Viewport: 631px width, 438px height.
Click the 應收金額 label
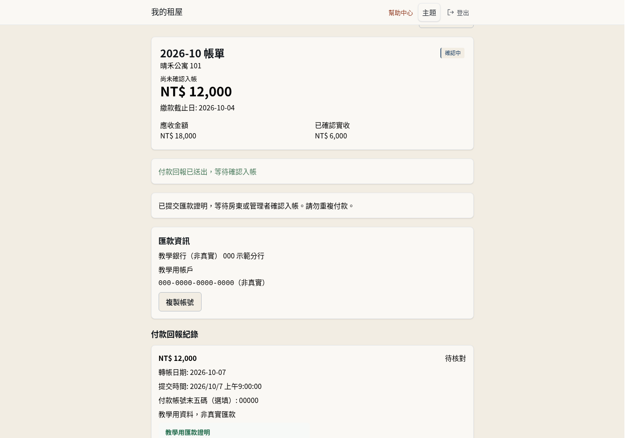tap(174, 125)
